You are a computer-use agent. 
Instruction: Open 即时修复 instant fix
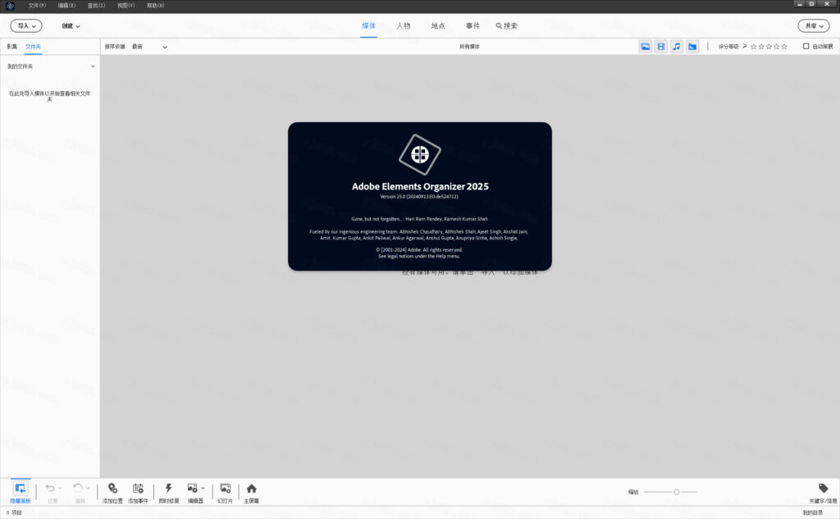click(169, 488)
